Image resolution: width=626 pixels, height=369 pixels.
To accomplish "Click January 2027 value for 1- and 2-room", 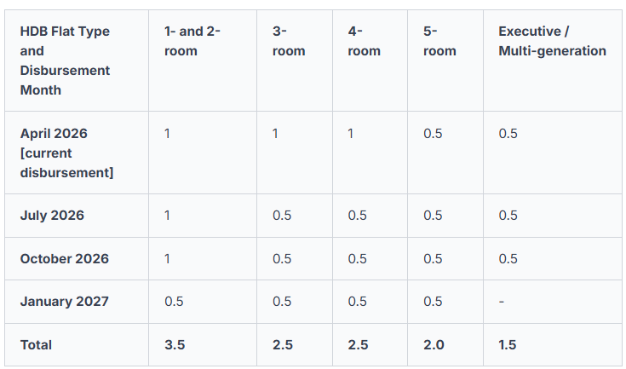I will click(x=174, y=302).
